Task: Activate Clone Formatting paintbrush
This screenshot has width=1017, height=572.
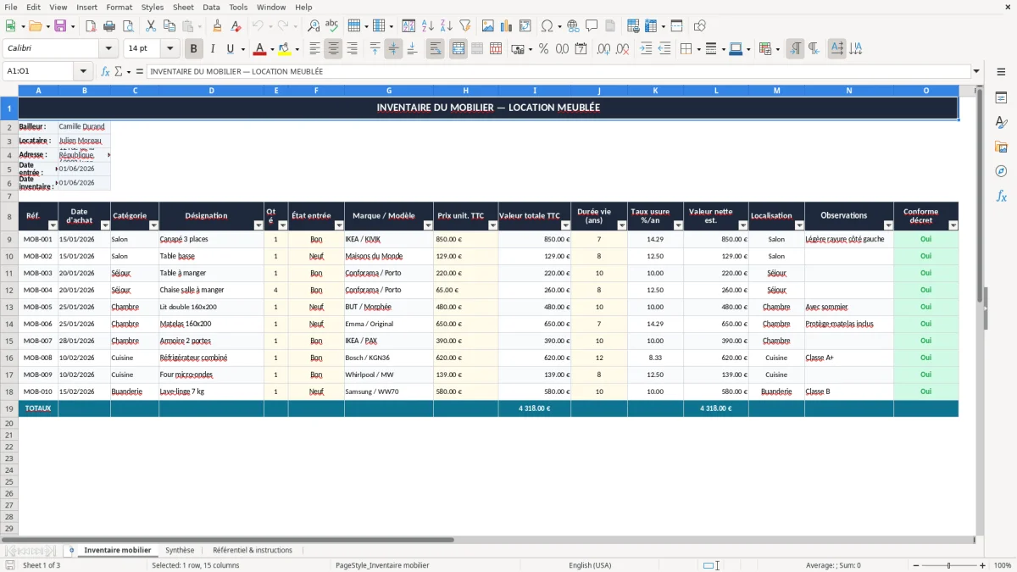Action: click(217, 26)
